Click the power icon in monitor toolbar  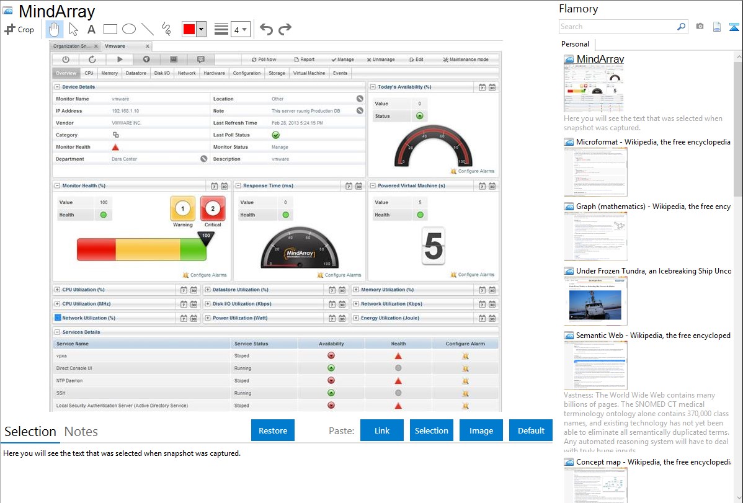66,60
